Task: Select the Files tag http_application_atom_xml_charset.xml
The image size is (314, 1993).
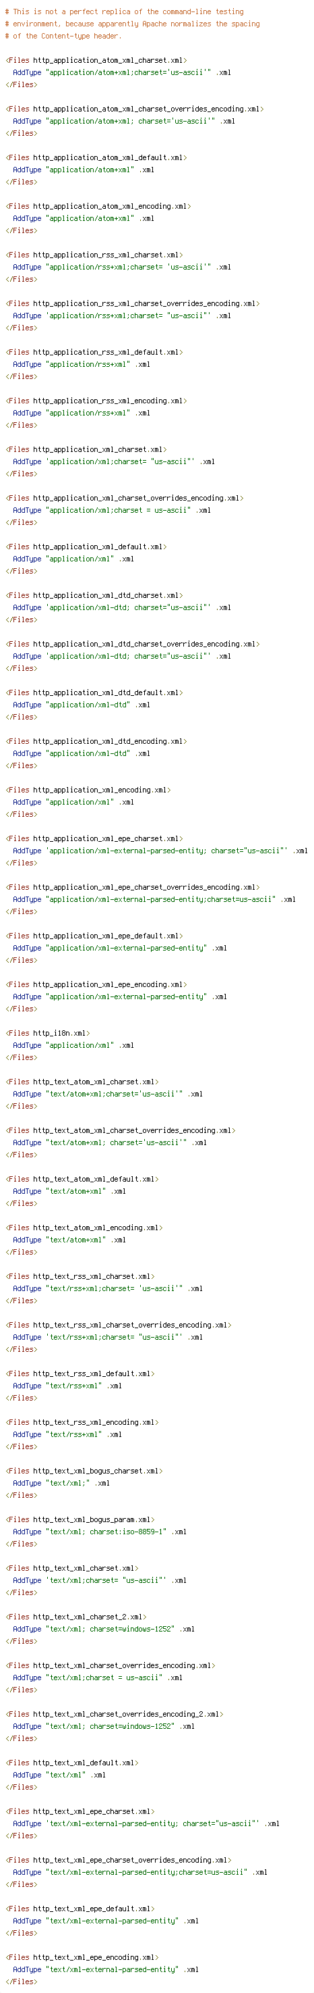Action: (x=96, y=60)
